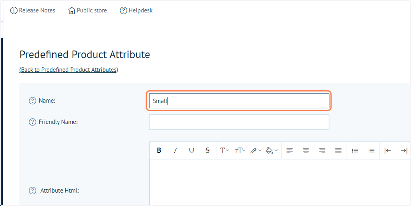Align text left

(x=290, y=150)
